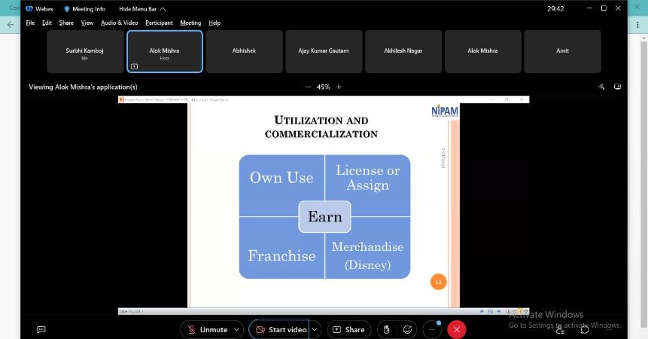Click the Share button

pos(349,329)
